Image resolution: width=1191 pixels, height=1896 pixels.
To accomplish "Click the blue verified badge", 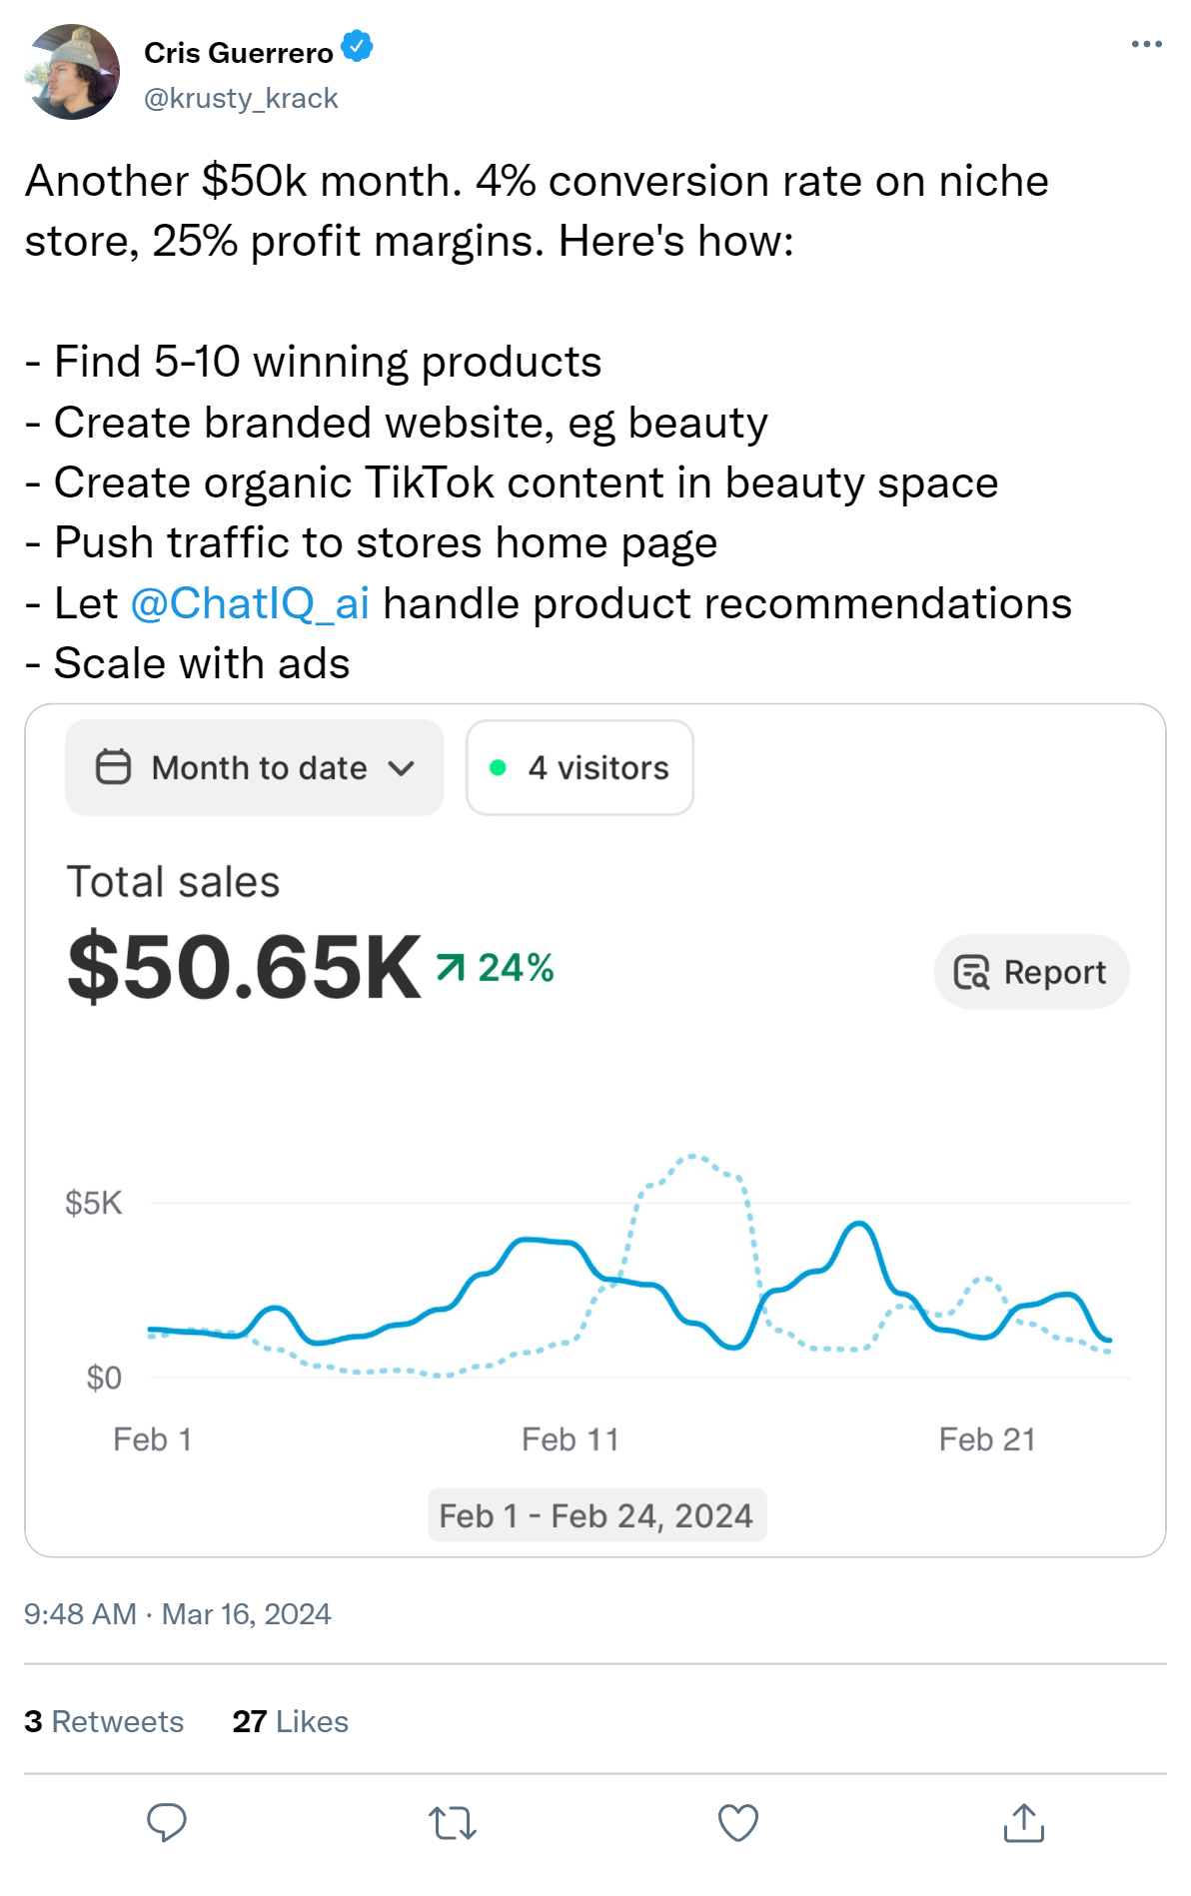I will click(357, 47).
